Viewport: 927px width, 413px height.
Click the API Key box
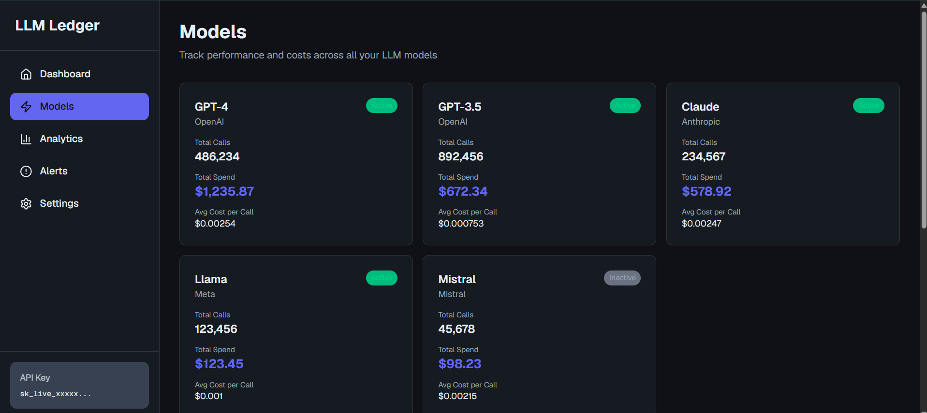(79, 385)
